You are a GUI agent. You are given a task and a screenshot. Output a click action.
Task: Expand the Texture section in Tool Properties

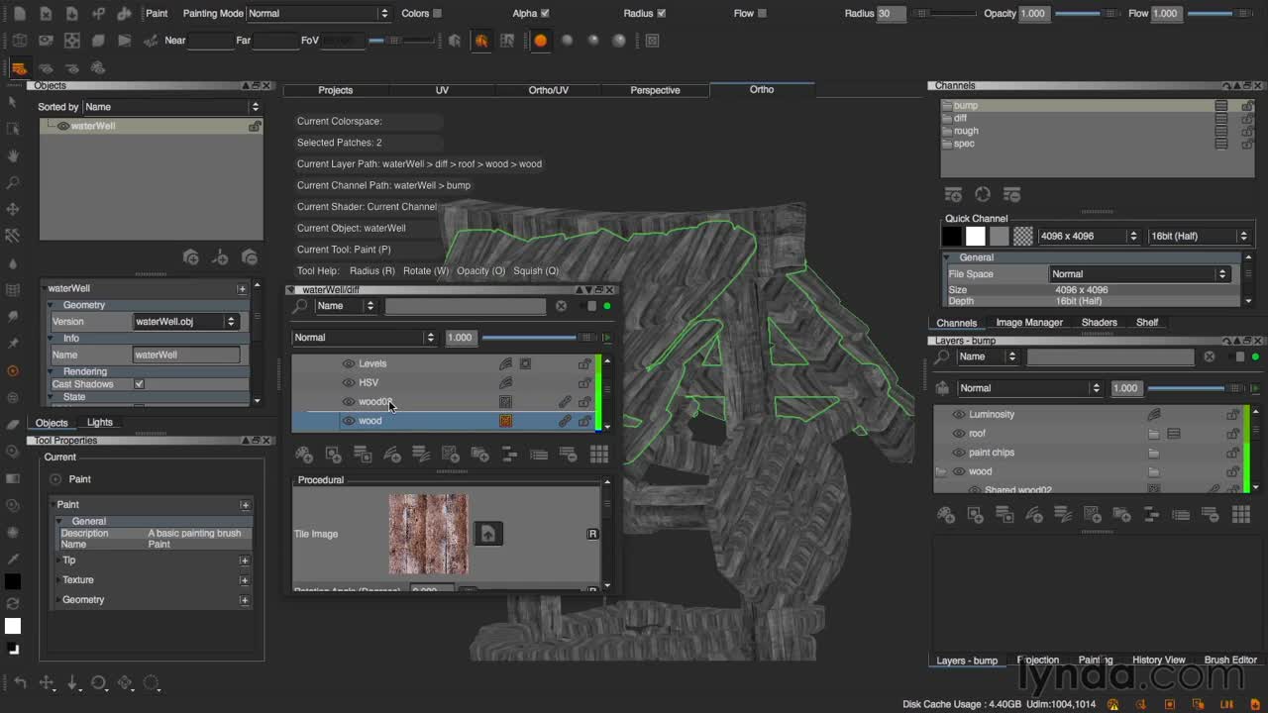tap(245, 580)
